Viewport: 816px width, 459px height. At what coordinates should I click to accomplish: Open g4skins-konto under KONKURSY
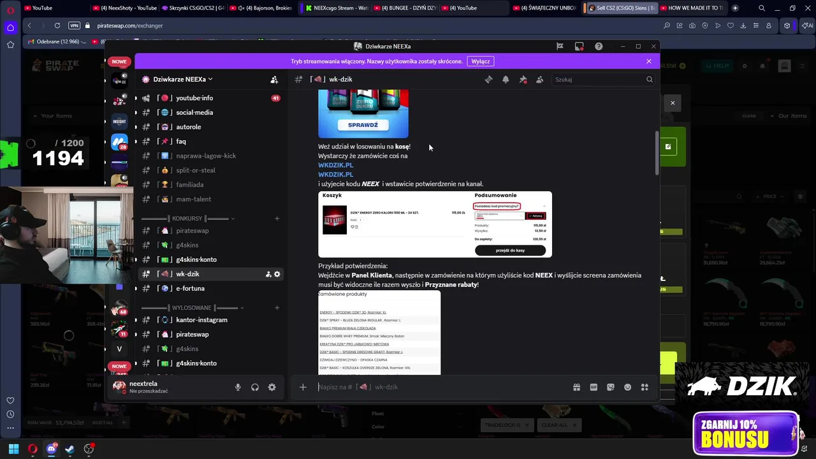pyautogui.click(x=210, y=259)
